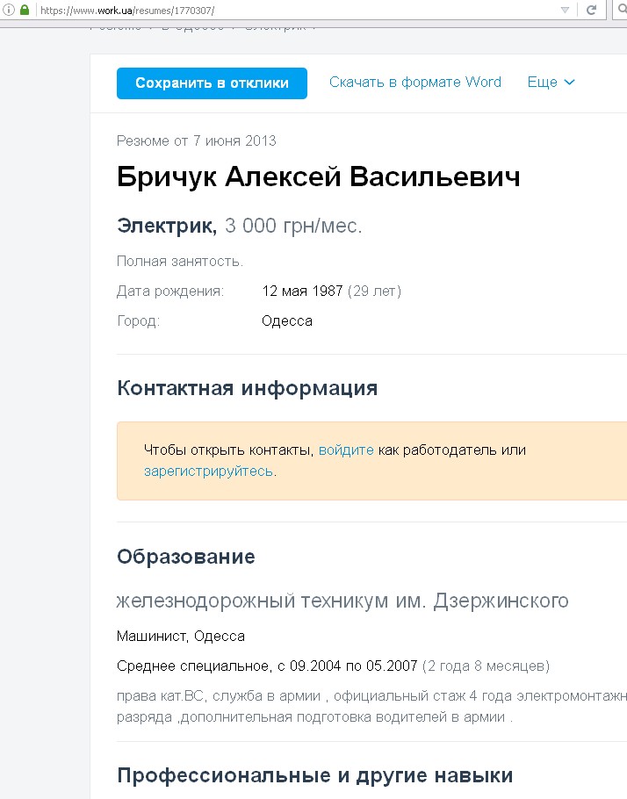
Task: Click the search magnifier icon in browser bar
Action: click(620, 11)
